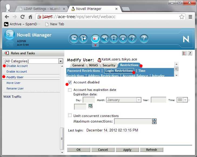Click the expiration Day input field
This screenshot has height=157, width=197.
click(89, 100)
